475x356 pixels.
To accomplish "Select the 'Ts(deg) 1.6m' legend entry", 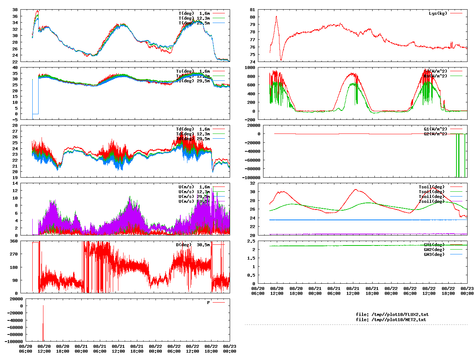I will click(x=193, y=71).
